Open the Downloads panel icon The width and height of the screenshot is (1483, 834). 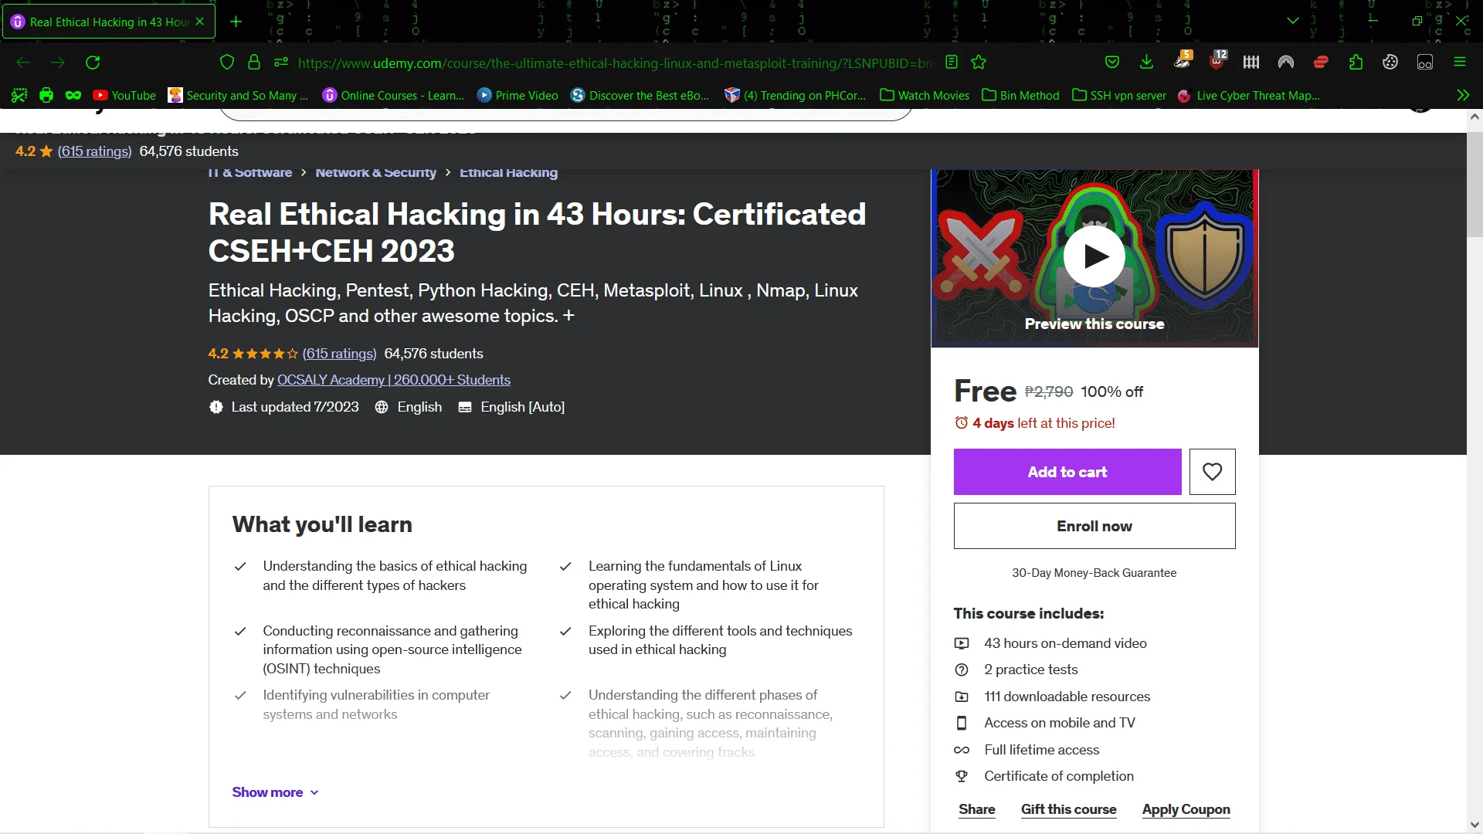click(1147, 63)
